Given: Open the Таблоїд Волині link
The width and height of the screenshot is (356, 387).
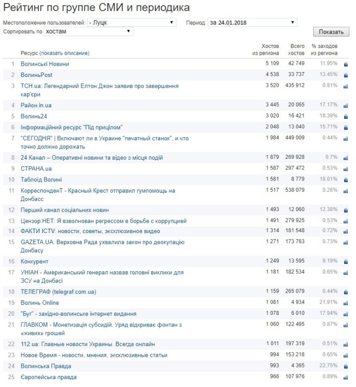Looking at the screenshot, I should click(x=42, y=180).
